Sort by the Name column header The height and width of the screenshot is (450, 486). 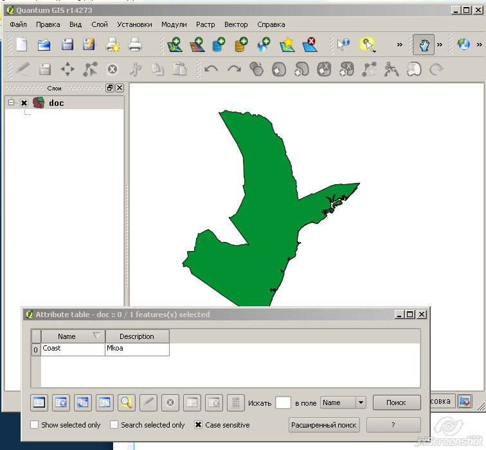(x=73, y=336)
